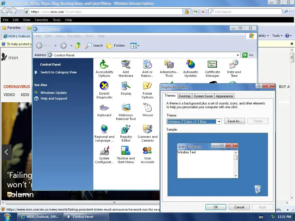Click the IE horizontal scrollbar thumb
The image size is (295, 221).
click(x=114, y=203)
